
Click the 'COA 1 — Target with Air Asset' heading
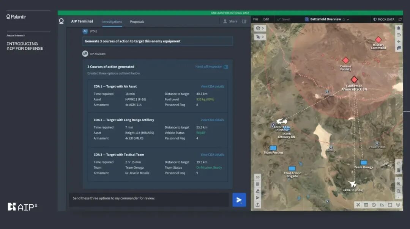[x=115, y=86]
